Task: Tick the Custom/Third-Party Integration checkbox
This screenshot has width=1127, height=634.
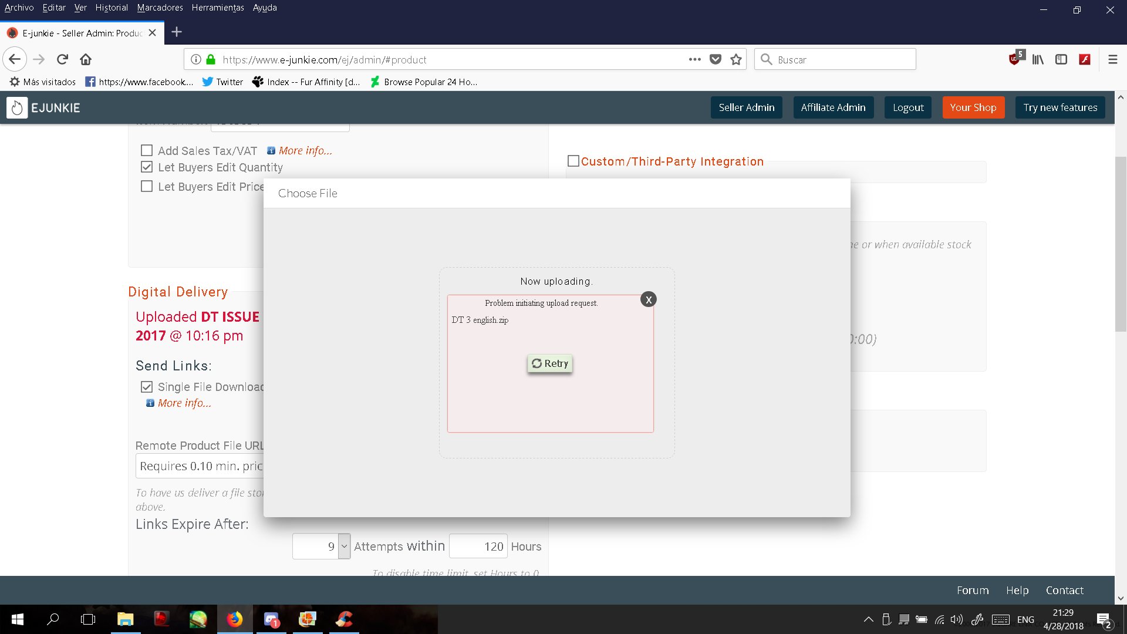Action: pos(573,161)
